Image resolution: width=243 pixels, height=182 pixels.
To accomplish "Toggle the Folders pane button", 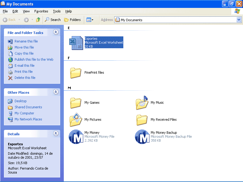I will [72, 20].
